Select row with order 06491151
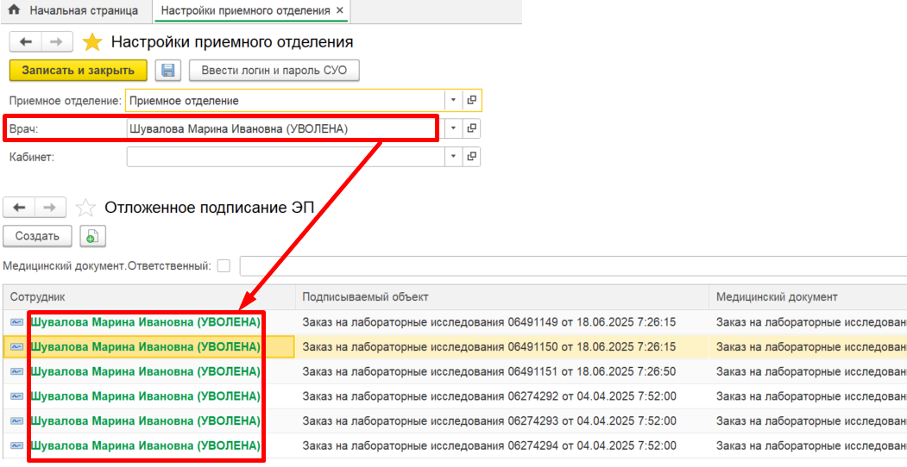This screenshot has width=907, height=467. click(488, 371)
